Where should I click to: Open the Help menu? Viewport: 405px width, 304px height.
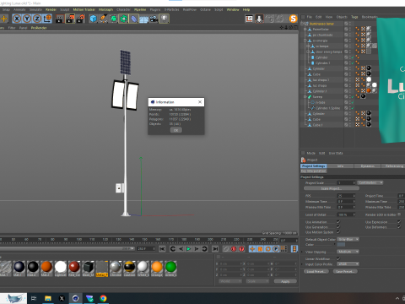[x=246, y=9]
